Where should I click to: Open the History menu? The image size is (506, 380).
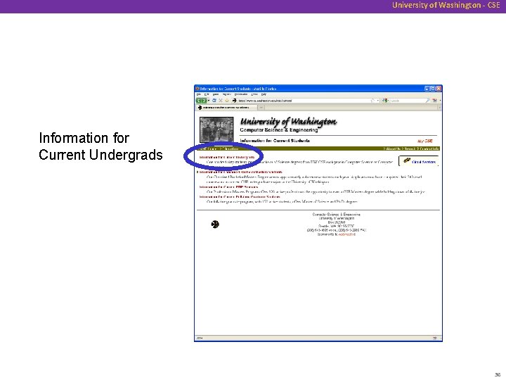[x=226, y=94]
